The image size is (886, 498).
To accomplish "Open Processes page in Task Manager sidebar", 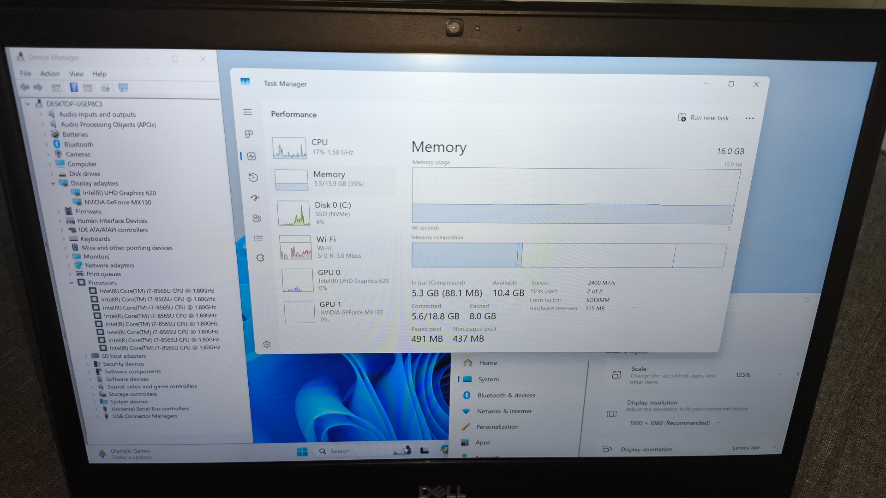I will point(249,134).
